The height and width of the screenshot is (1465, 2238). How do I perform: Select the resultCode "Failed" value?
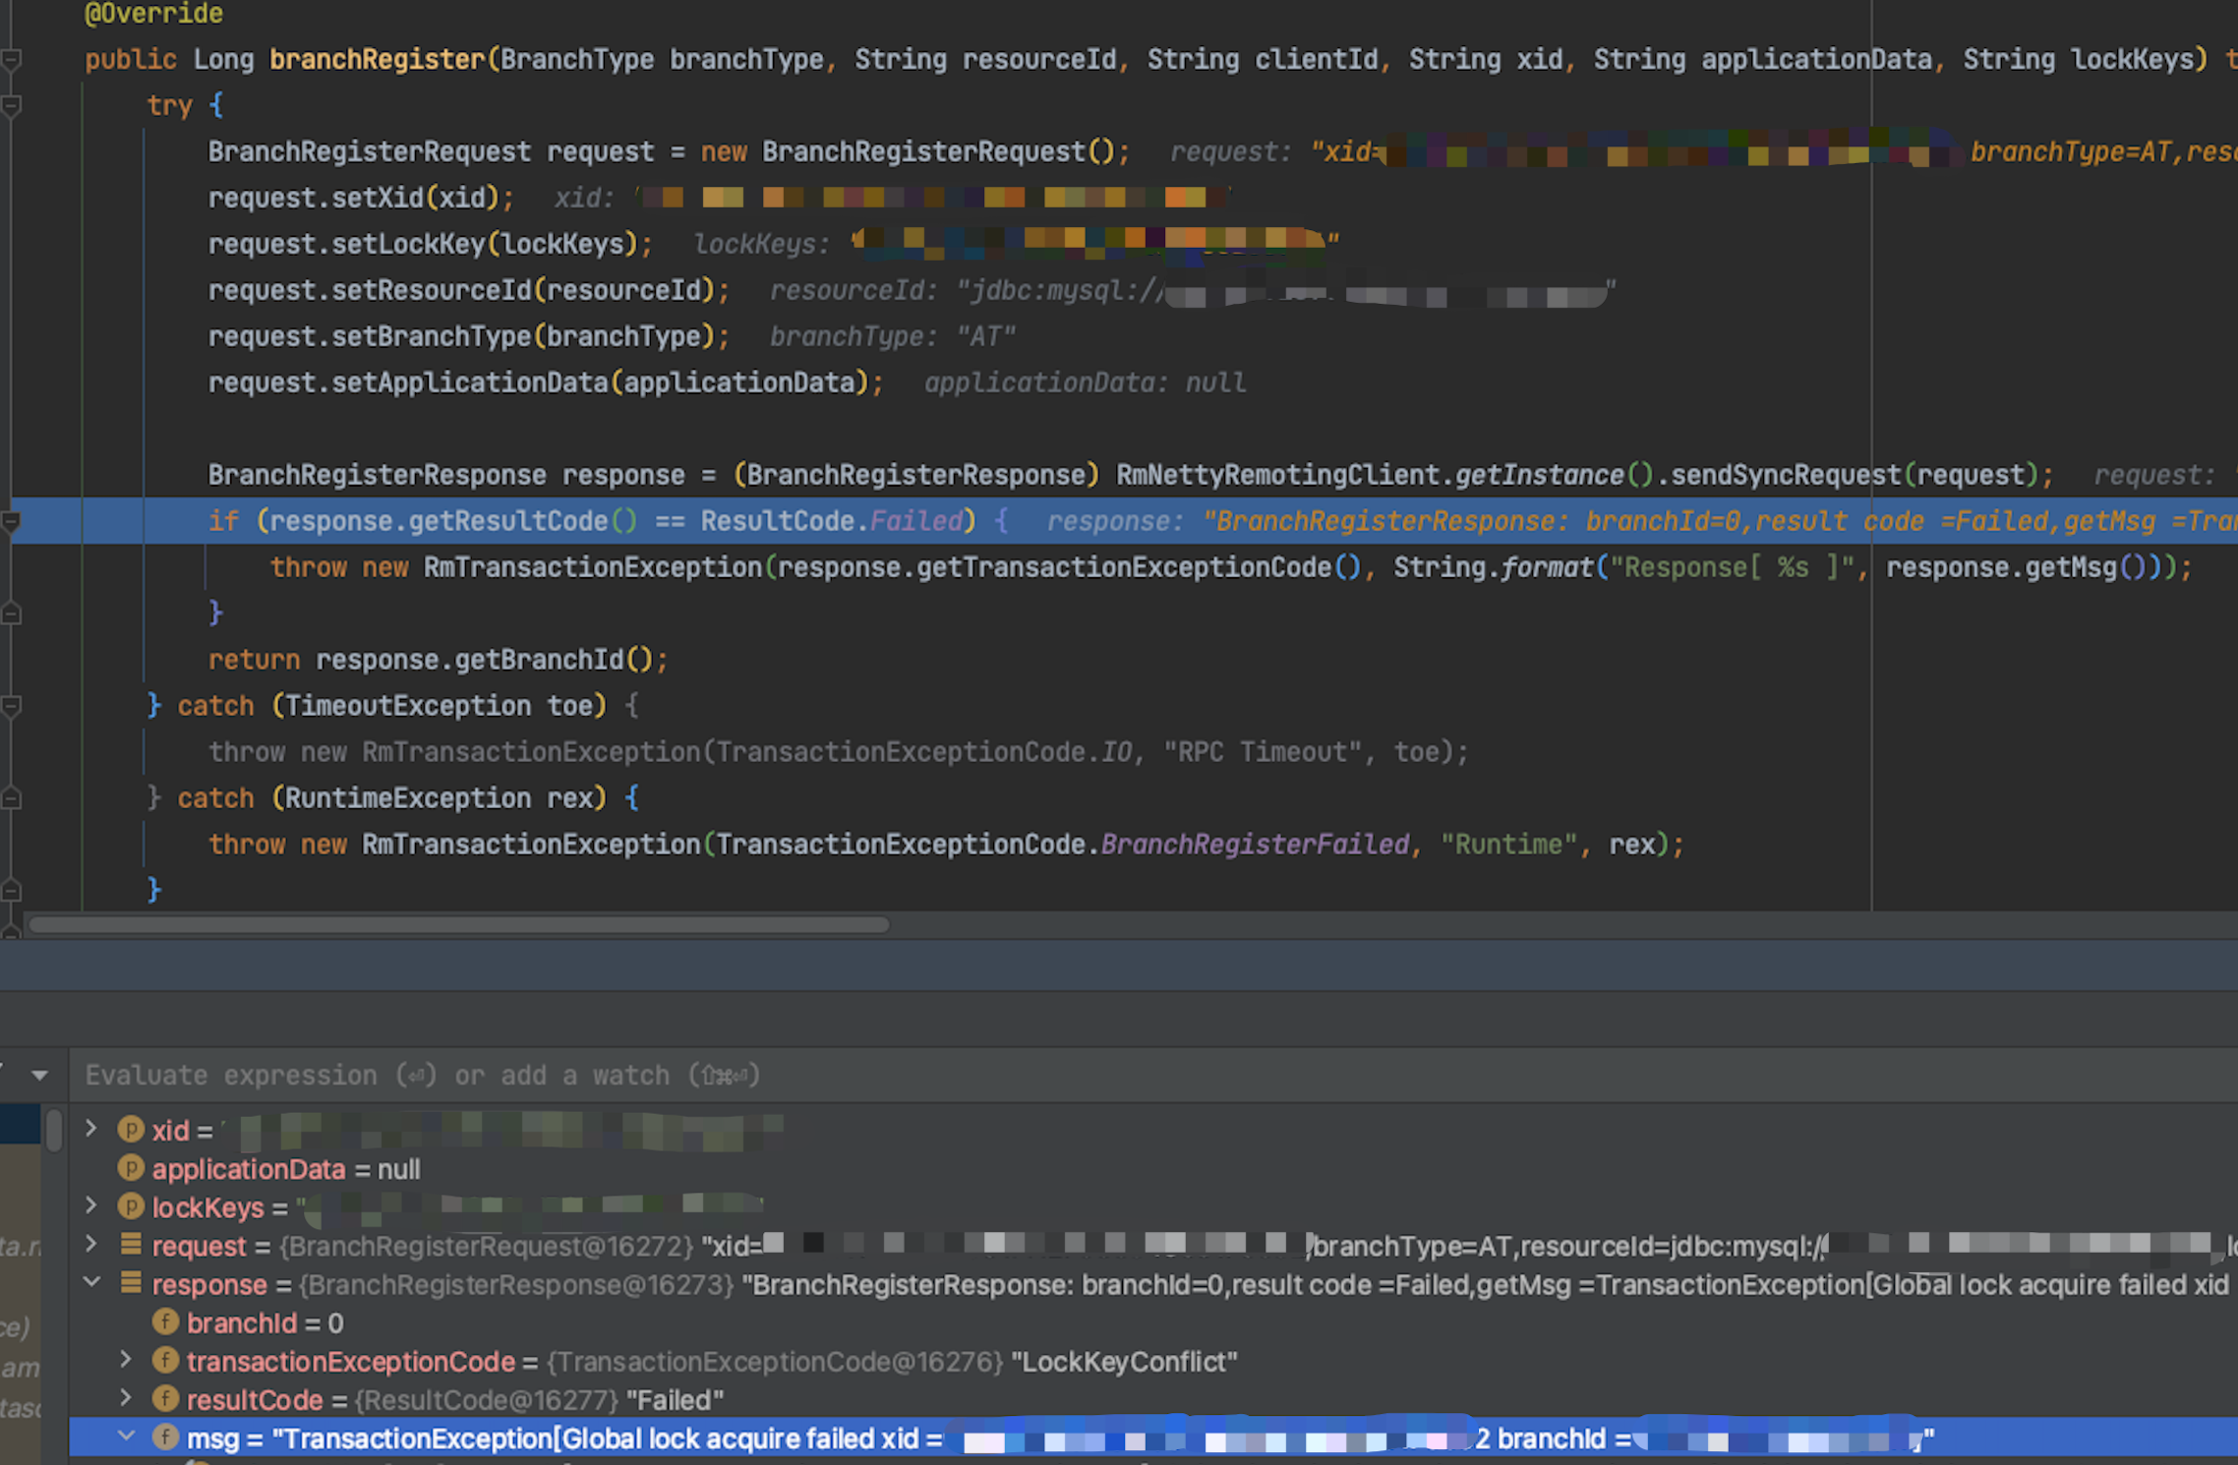pyautogui.click(x=675, y=1400)
